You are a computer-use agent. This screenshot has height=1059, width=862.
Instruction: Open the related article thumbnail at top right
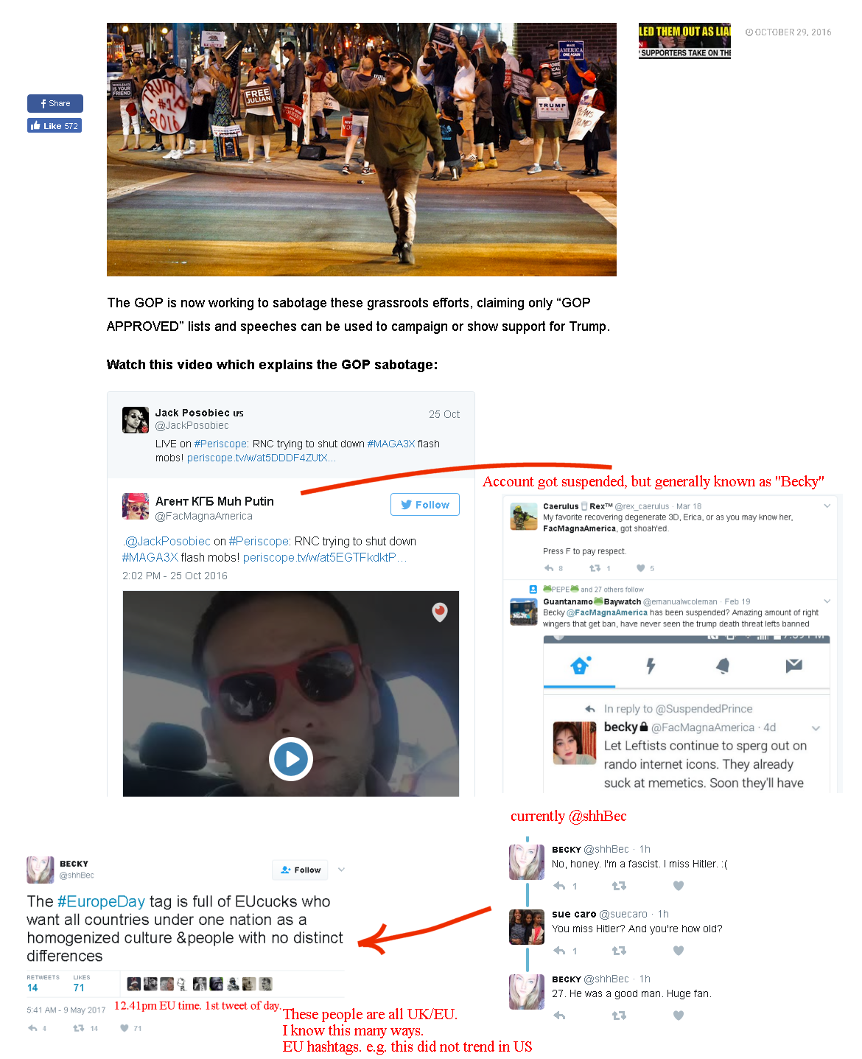(x=684, y=41)
